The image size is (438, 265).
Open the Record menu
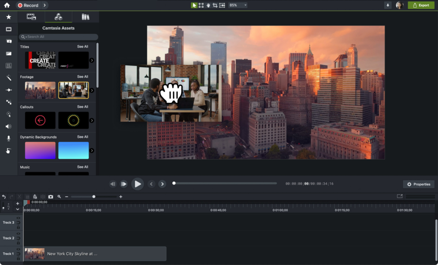coord(29,5)
